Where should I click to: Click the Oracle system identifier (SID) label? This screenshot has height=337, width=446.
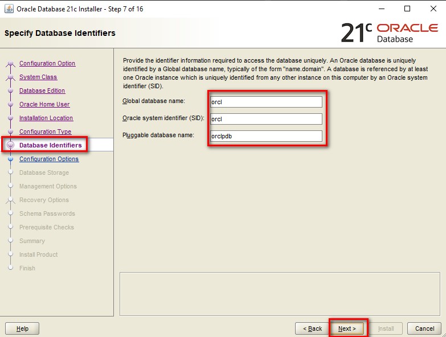pyautogui.click(x=163, y=118)
